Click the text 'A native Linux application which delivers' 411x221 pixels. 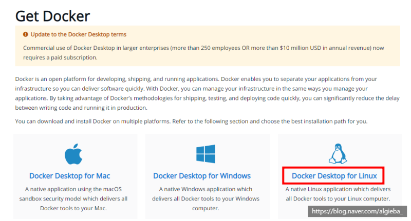point(338,189)
